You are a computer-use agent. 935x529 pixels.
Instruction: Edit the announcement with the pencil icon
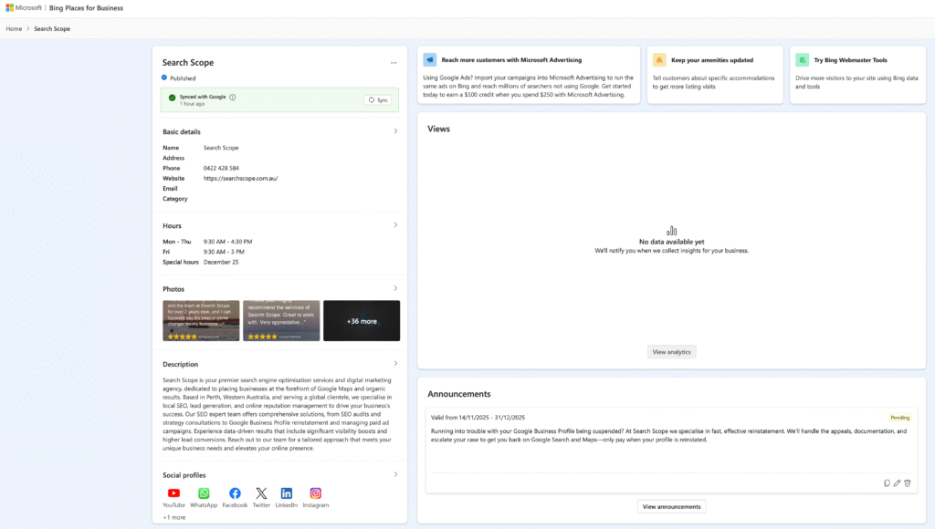tap(897, 482)
